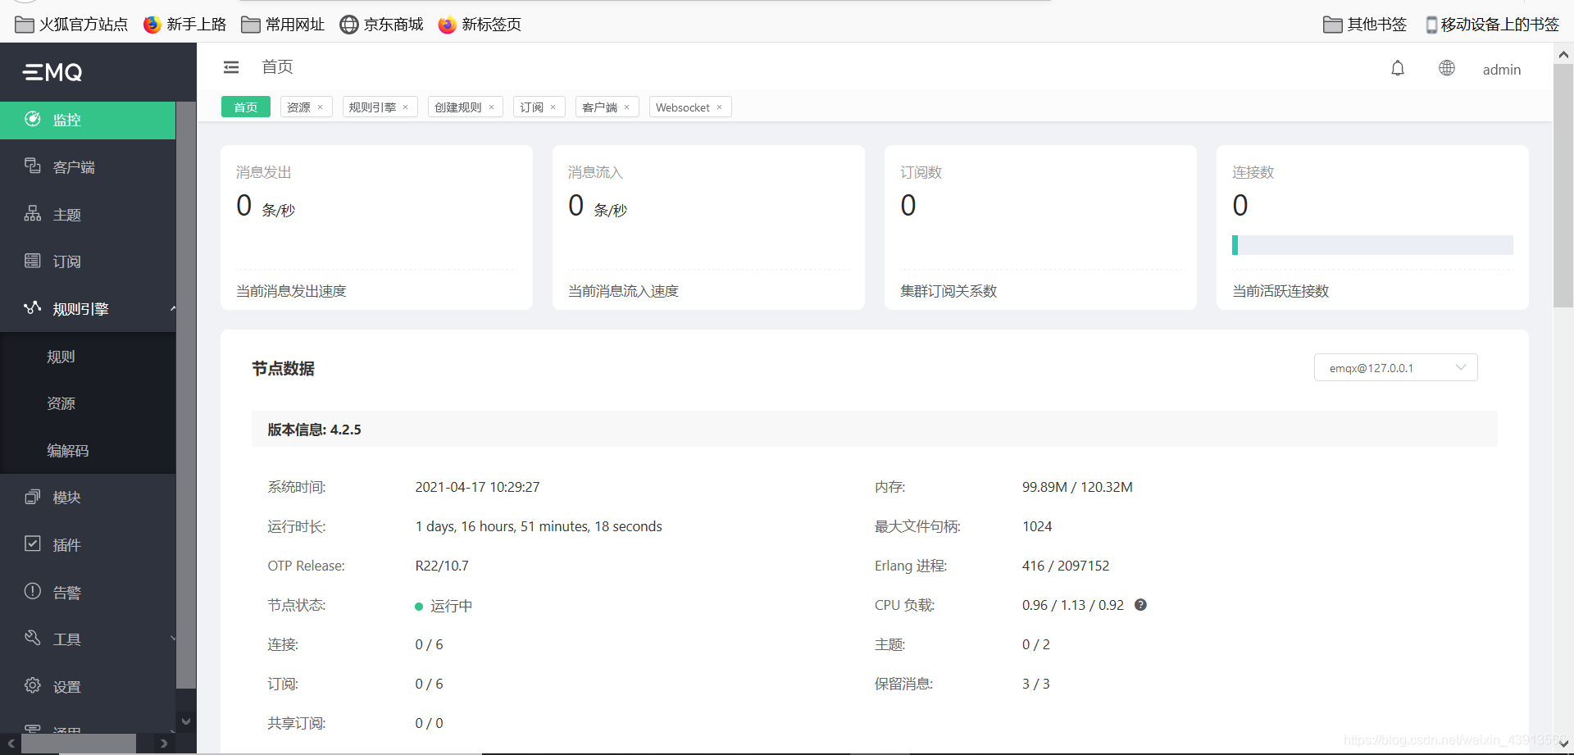Click the 首页 breadcrumb
Viewport: 1574px width, 755px height.
tap(277, 67)
